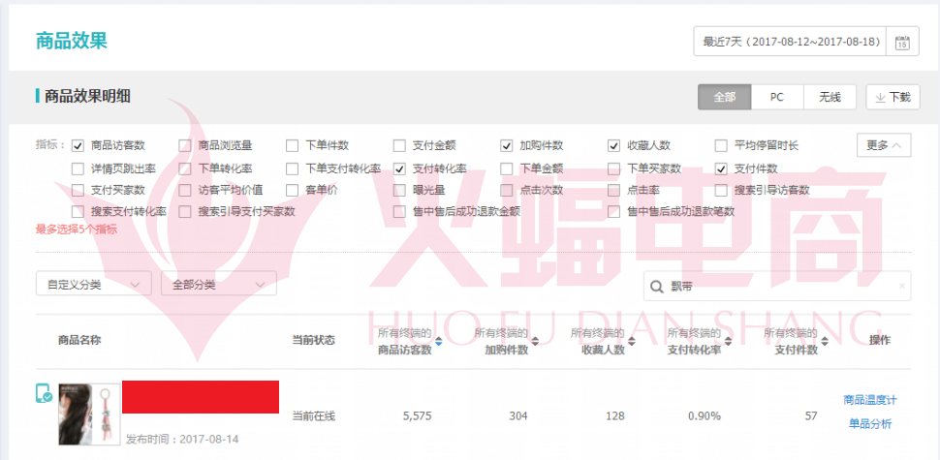Click the mobile device icon beside product
Viewport: 940px width, 460px height.
pos(44,393)
